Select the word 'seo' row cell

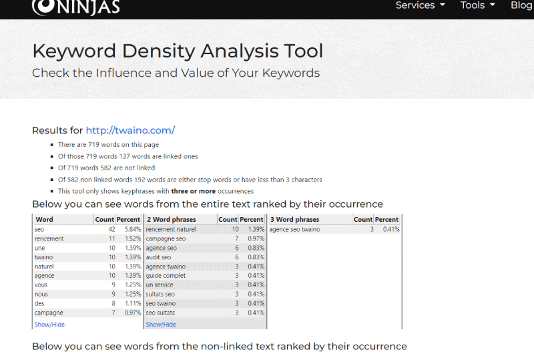(39, 230)
